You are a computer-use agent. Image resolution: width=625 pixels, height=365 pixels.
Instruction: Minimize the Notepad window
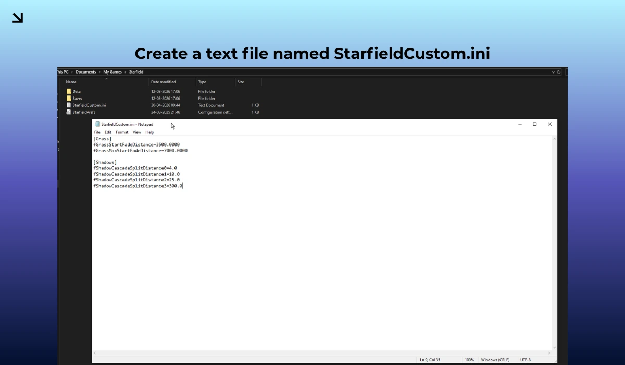pyautogui.click(x=520, y=124)
